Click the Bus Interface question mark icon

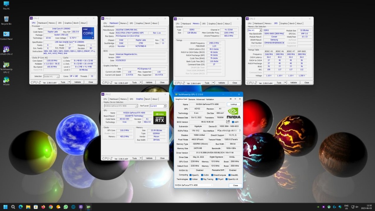click(239, 130)
